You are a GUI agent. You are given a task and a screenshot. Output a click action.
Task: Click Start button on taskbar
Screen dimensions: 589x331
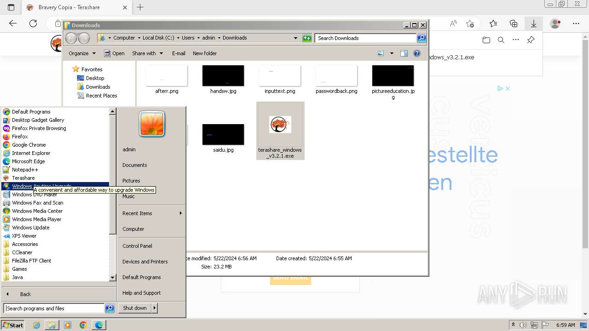click(13, 325)
